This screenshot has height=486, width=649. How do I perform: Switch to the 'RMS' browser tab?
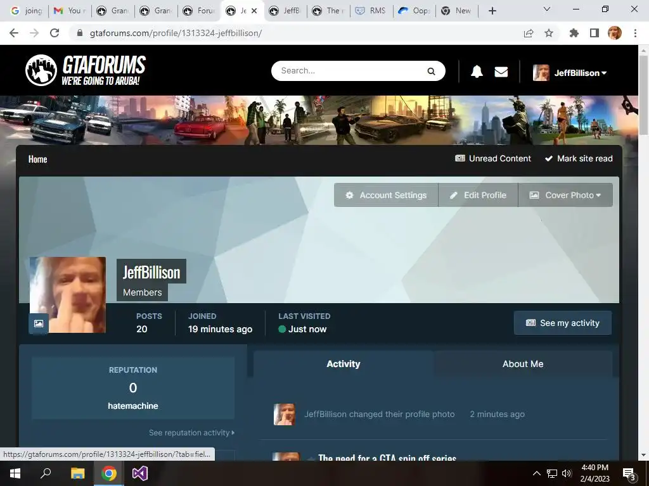(371, 11)
